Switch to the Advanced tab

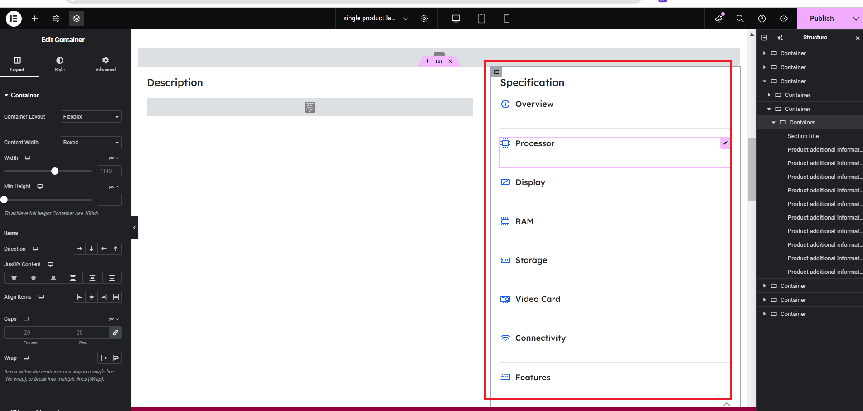[x=106, y=64]
